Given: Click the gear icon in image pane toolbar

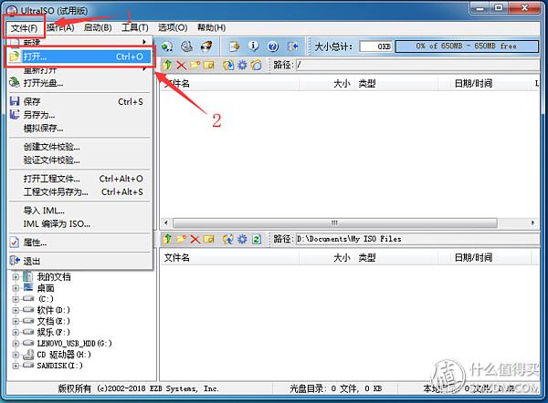Looking at the screenshot, I should 242,65.
